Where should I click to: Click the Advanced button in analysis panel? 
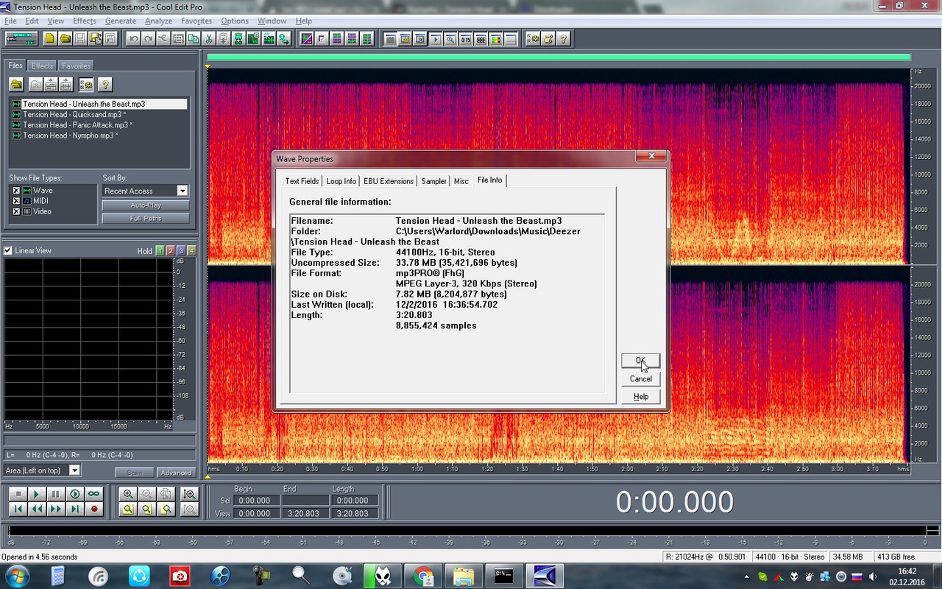[176, 473]
